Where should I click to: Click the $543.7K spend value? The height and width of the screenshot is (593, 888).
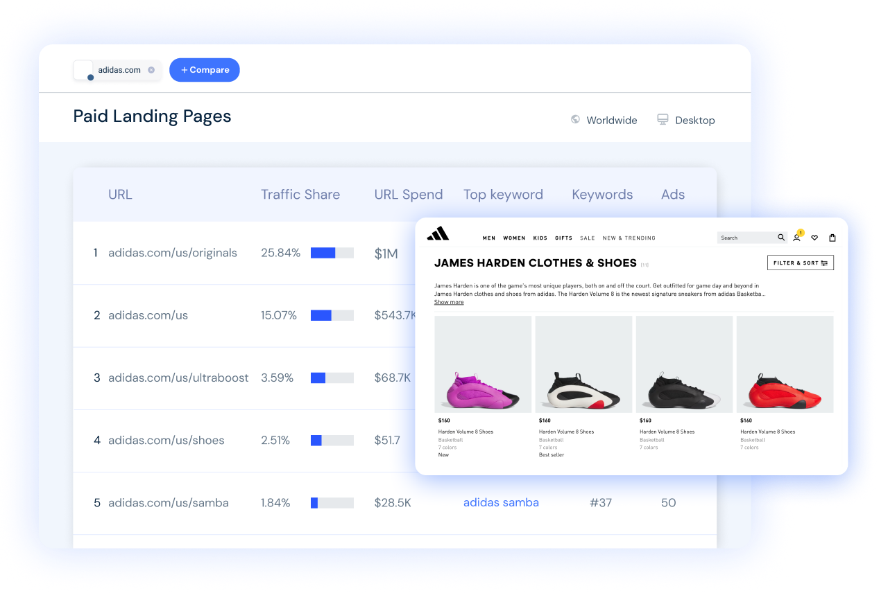tap(395, 315)
